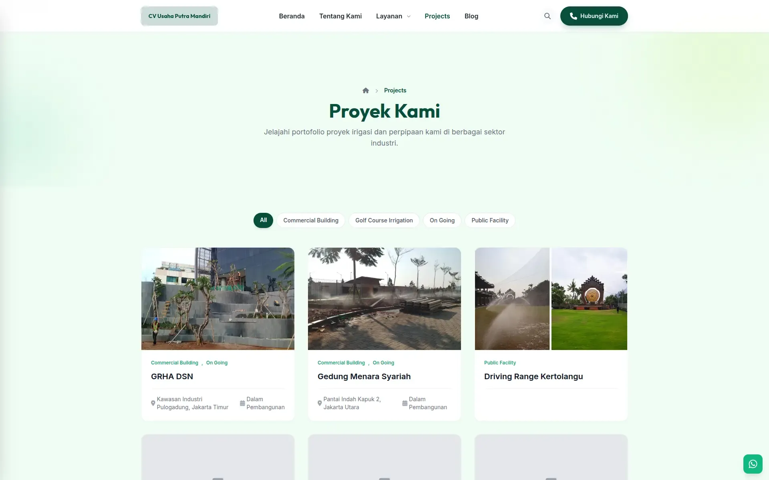Viewport: 769px width, 480px height.
Task: Open the Projects nav item
Action: coord(437,16)
